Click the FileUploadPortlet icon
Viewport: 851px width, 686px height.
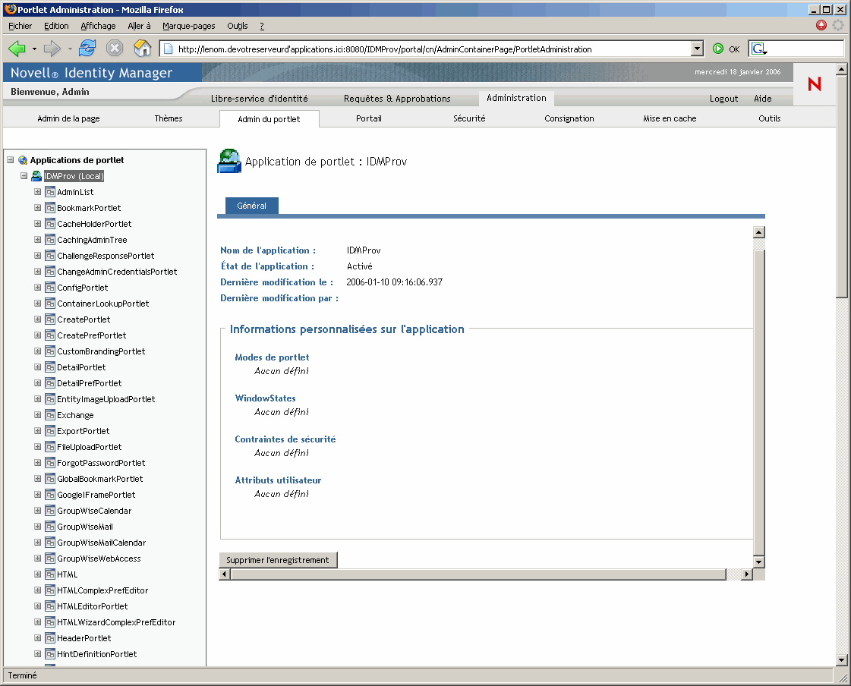coord(50,447)
